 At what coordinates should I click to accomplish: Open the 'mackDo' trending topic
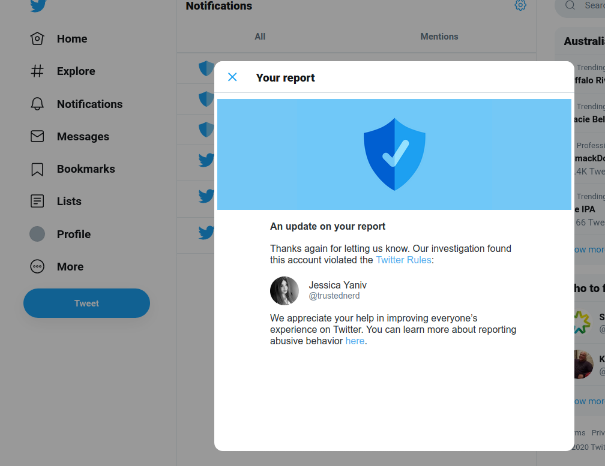[x=589, y=158]
